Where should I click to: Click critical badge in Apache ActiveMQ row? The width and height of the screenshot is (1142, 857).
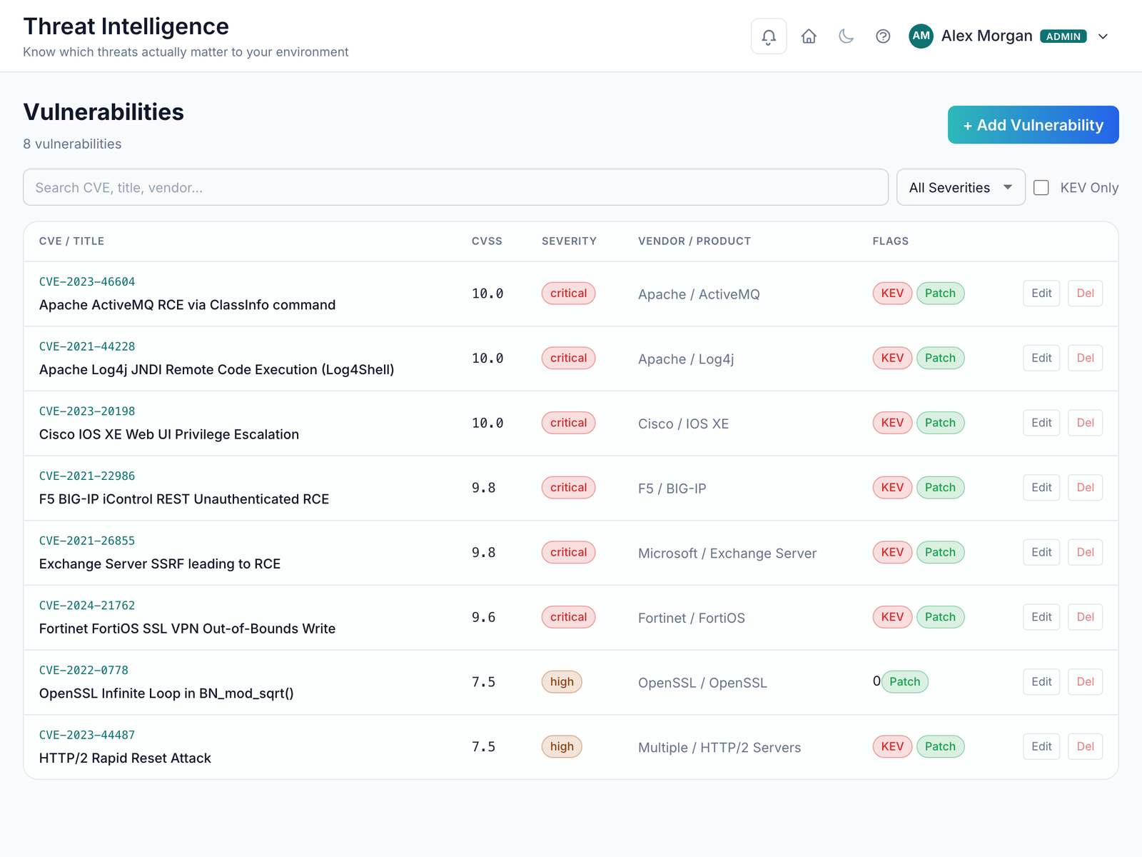point(568,294)
